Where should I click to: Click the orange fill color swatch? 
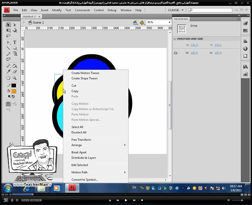(x=14, y=91)
